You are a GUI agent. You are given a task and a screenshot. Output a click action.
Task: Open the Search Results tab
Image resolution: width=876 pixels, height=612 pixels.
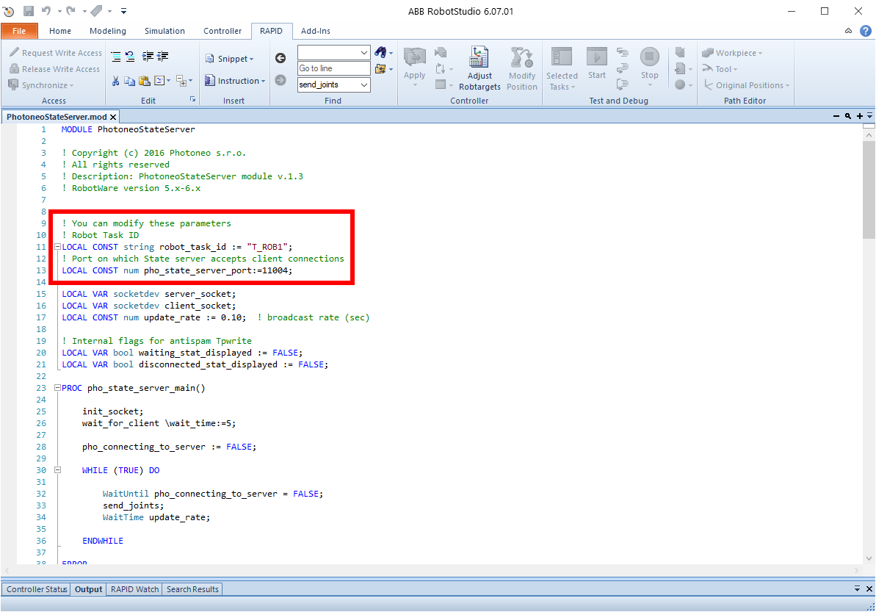point(192,589)
